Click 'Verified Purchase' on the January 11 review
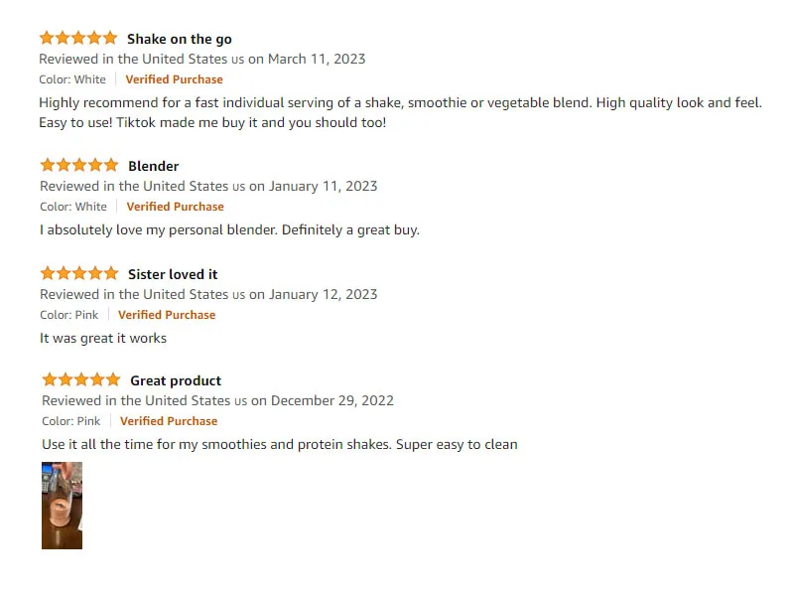This screenshot has width=794, height=596. point(175,207)
